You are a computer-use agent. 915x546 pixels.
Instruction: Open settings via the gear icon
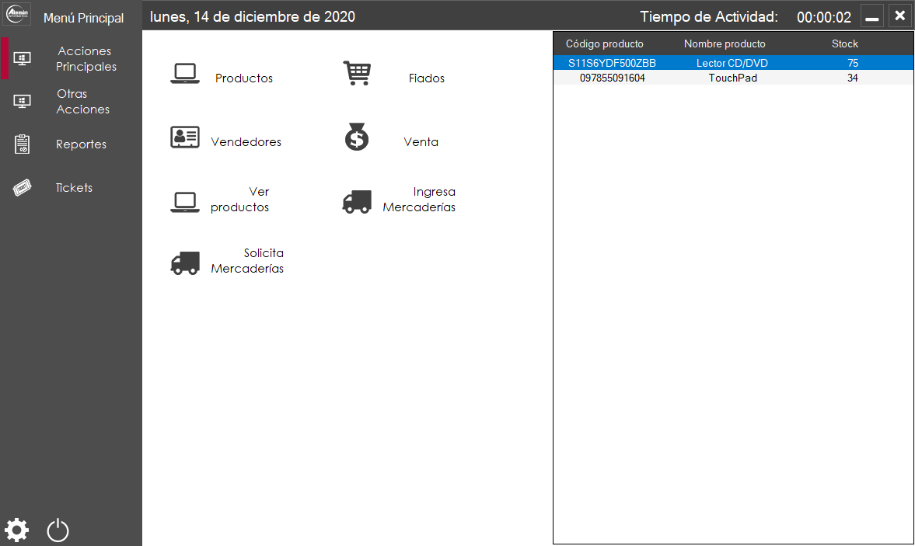pyautogui.click(x=17, y=530)
